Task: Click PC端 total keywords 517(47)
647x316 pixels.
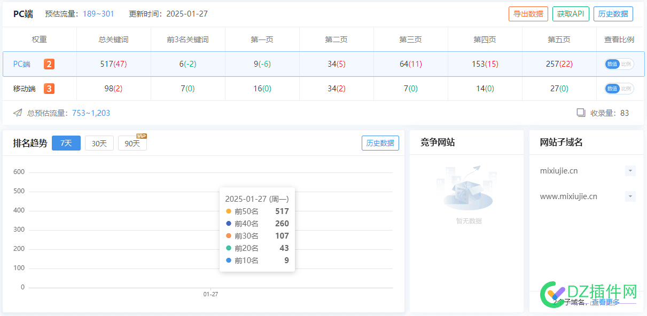Action: click(113, 64)
